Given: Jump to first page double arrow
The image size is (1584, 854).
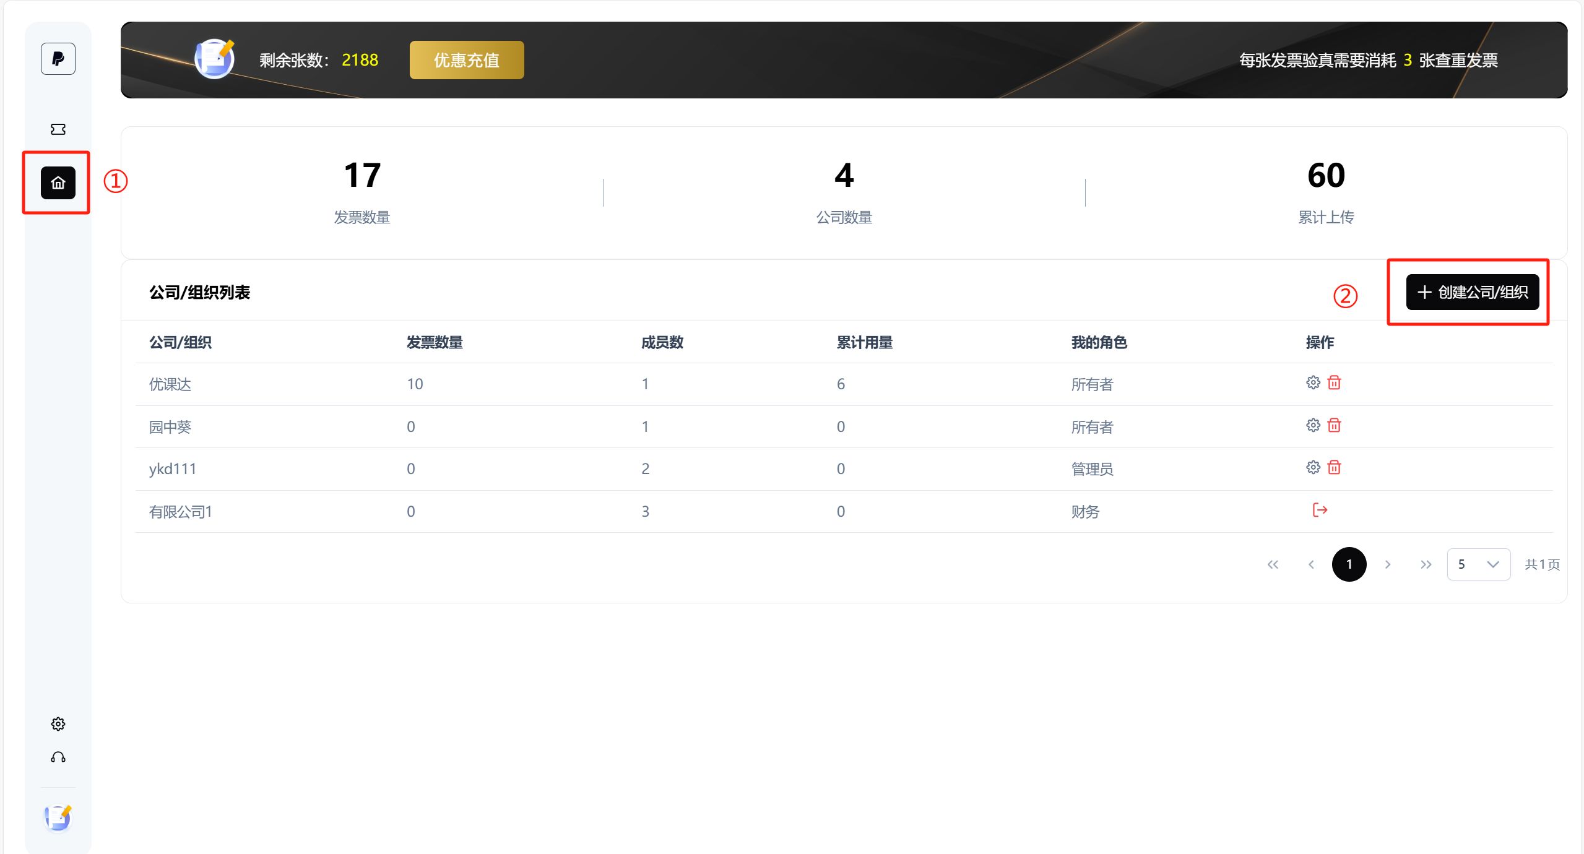Looking at the screenshot, I should [x=1273, y=564].
